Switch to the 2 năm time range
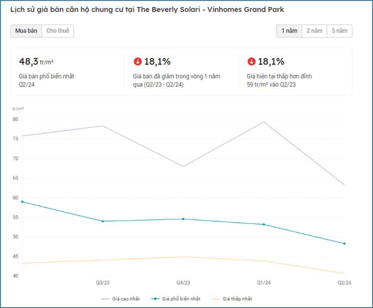 314,31
